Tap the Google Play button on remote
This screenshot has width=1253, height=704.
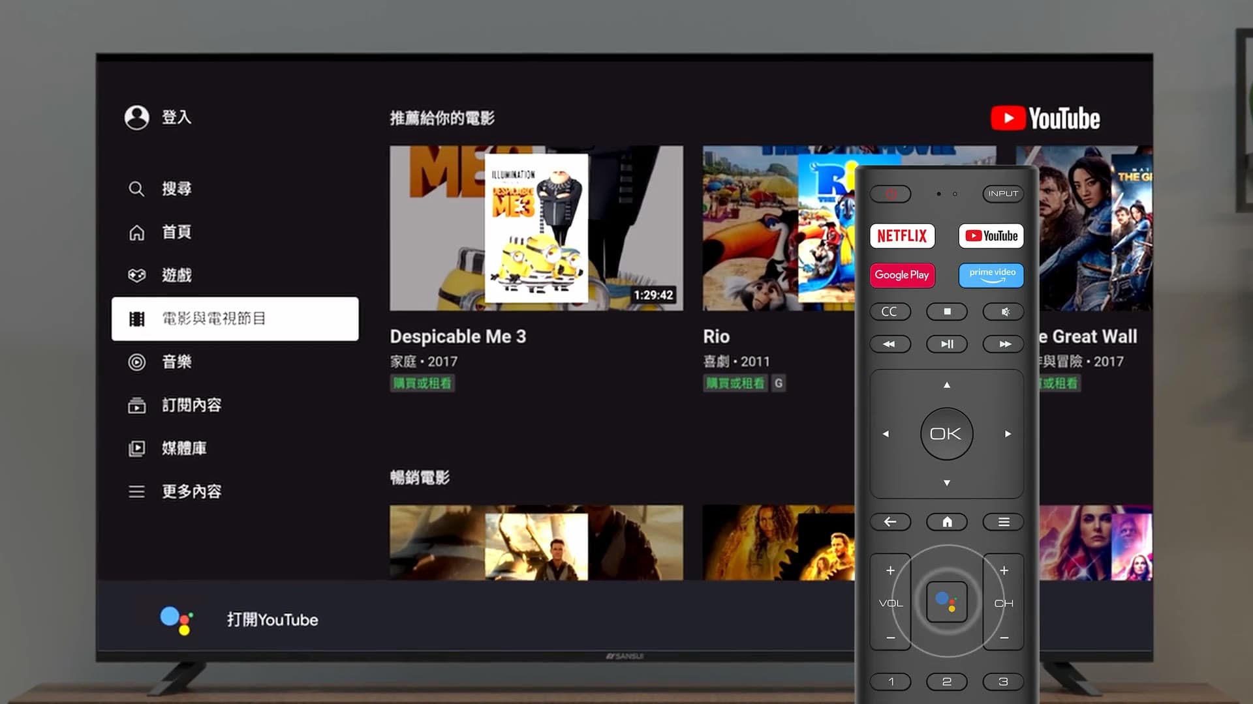tap(902, 275)
